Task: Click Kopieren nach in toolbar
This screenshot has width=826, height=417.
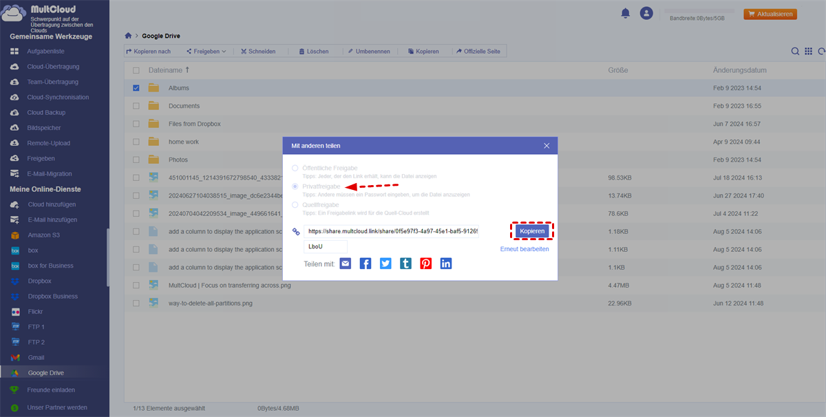Action: click(148, 52)
